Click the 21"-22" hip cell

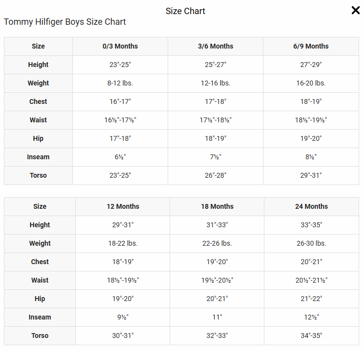311,299
